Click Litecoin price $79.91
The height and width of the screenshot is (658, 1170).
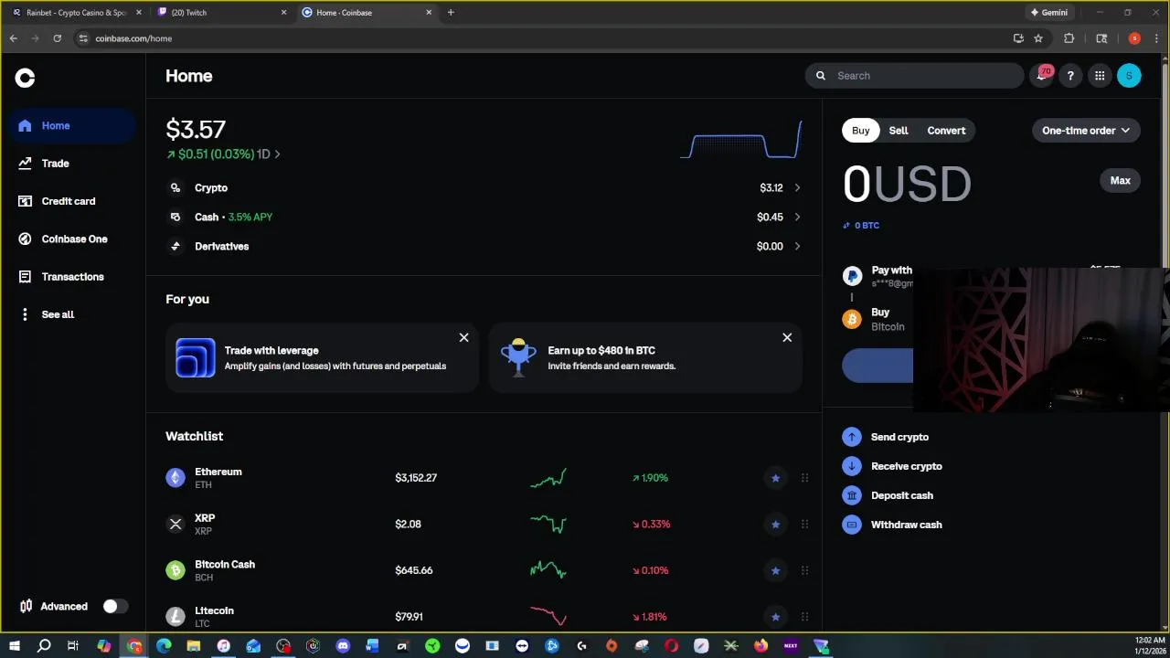(x=409, y=617)
